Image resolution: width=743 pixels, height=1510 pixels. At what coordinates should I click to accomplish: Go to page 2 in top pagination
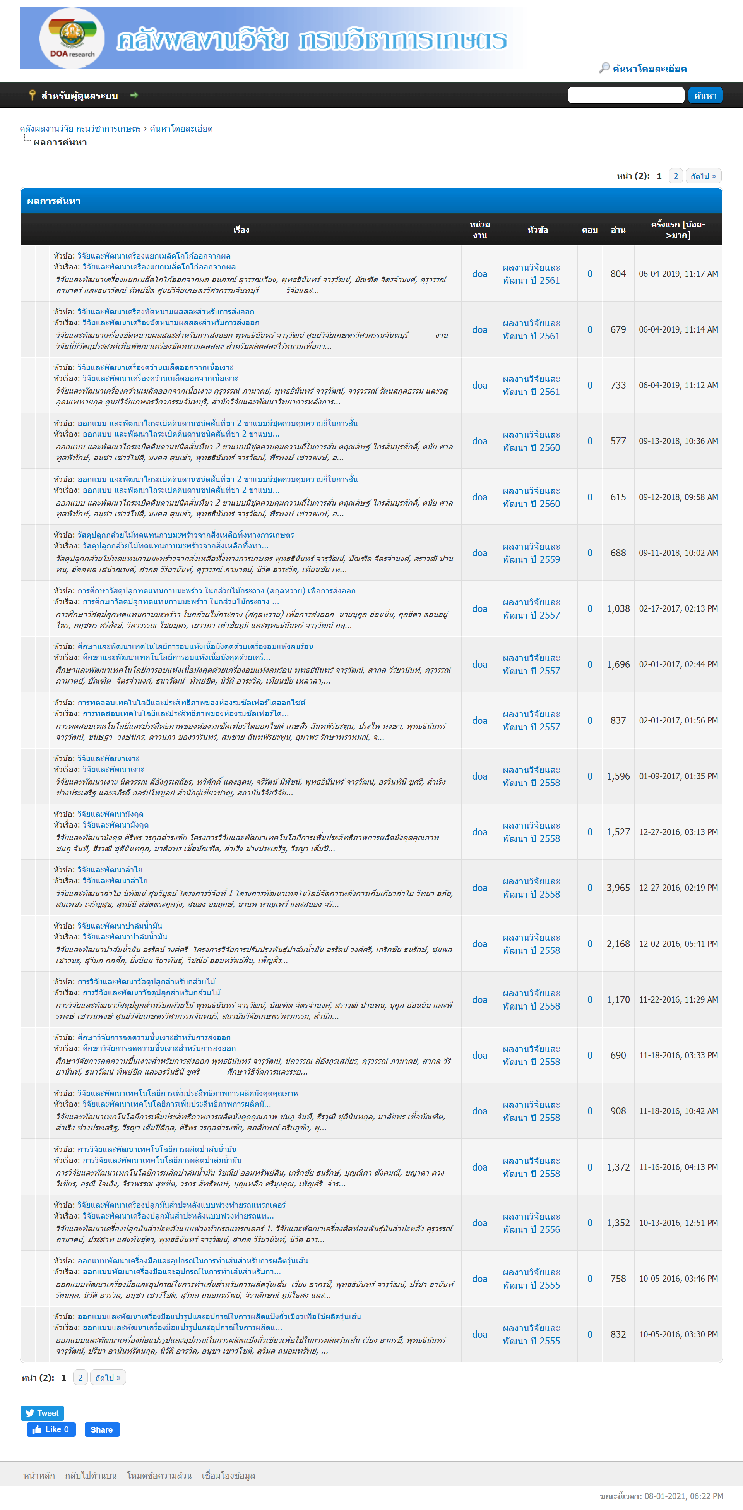675,176
